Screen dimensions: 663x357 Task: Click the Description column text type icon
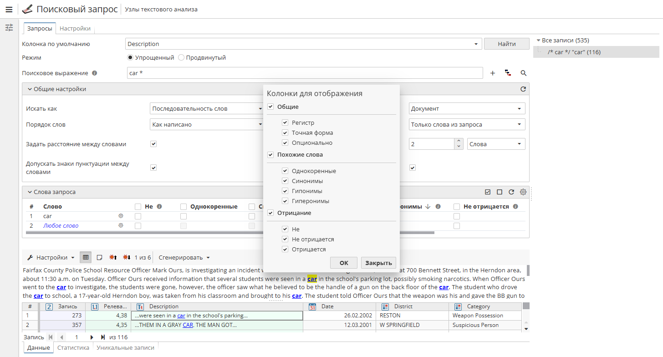[x=140, y=306]
